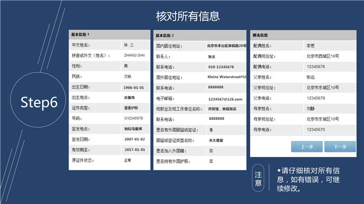Select the 附表信息 panel header
The height and width of the screenshot is (204, 364).
tap(303, 35)
